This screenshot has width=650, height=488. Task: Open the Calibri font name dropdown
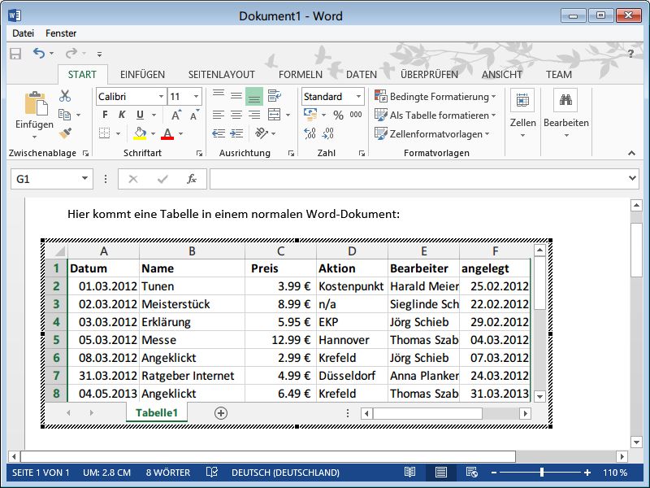tap(161, 97)
